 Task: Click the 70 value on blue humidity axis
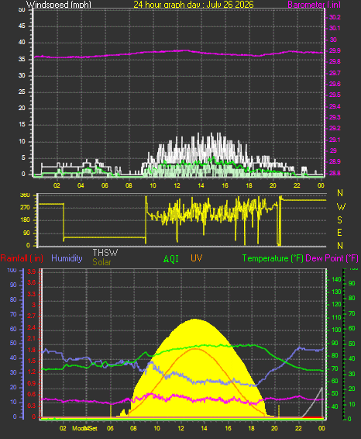tap(13, 314)
